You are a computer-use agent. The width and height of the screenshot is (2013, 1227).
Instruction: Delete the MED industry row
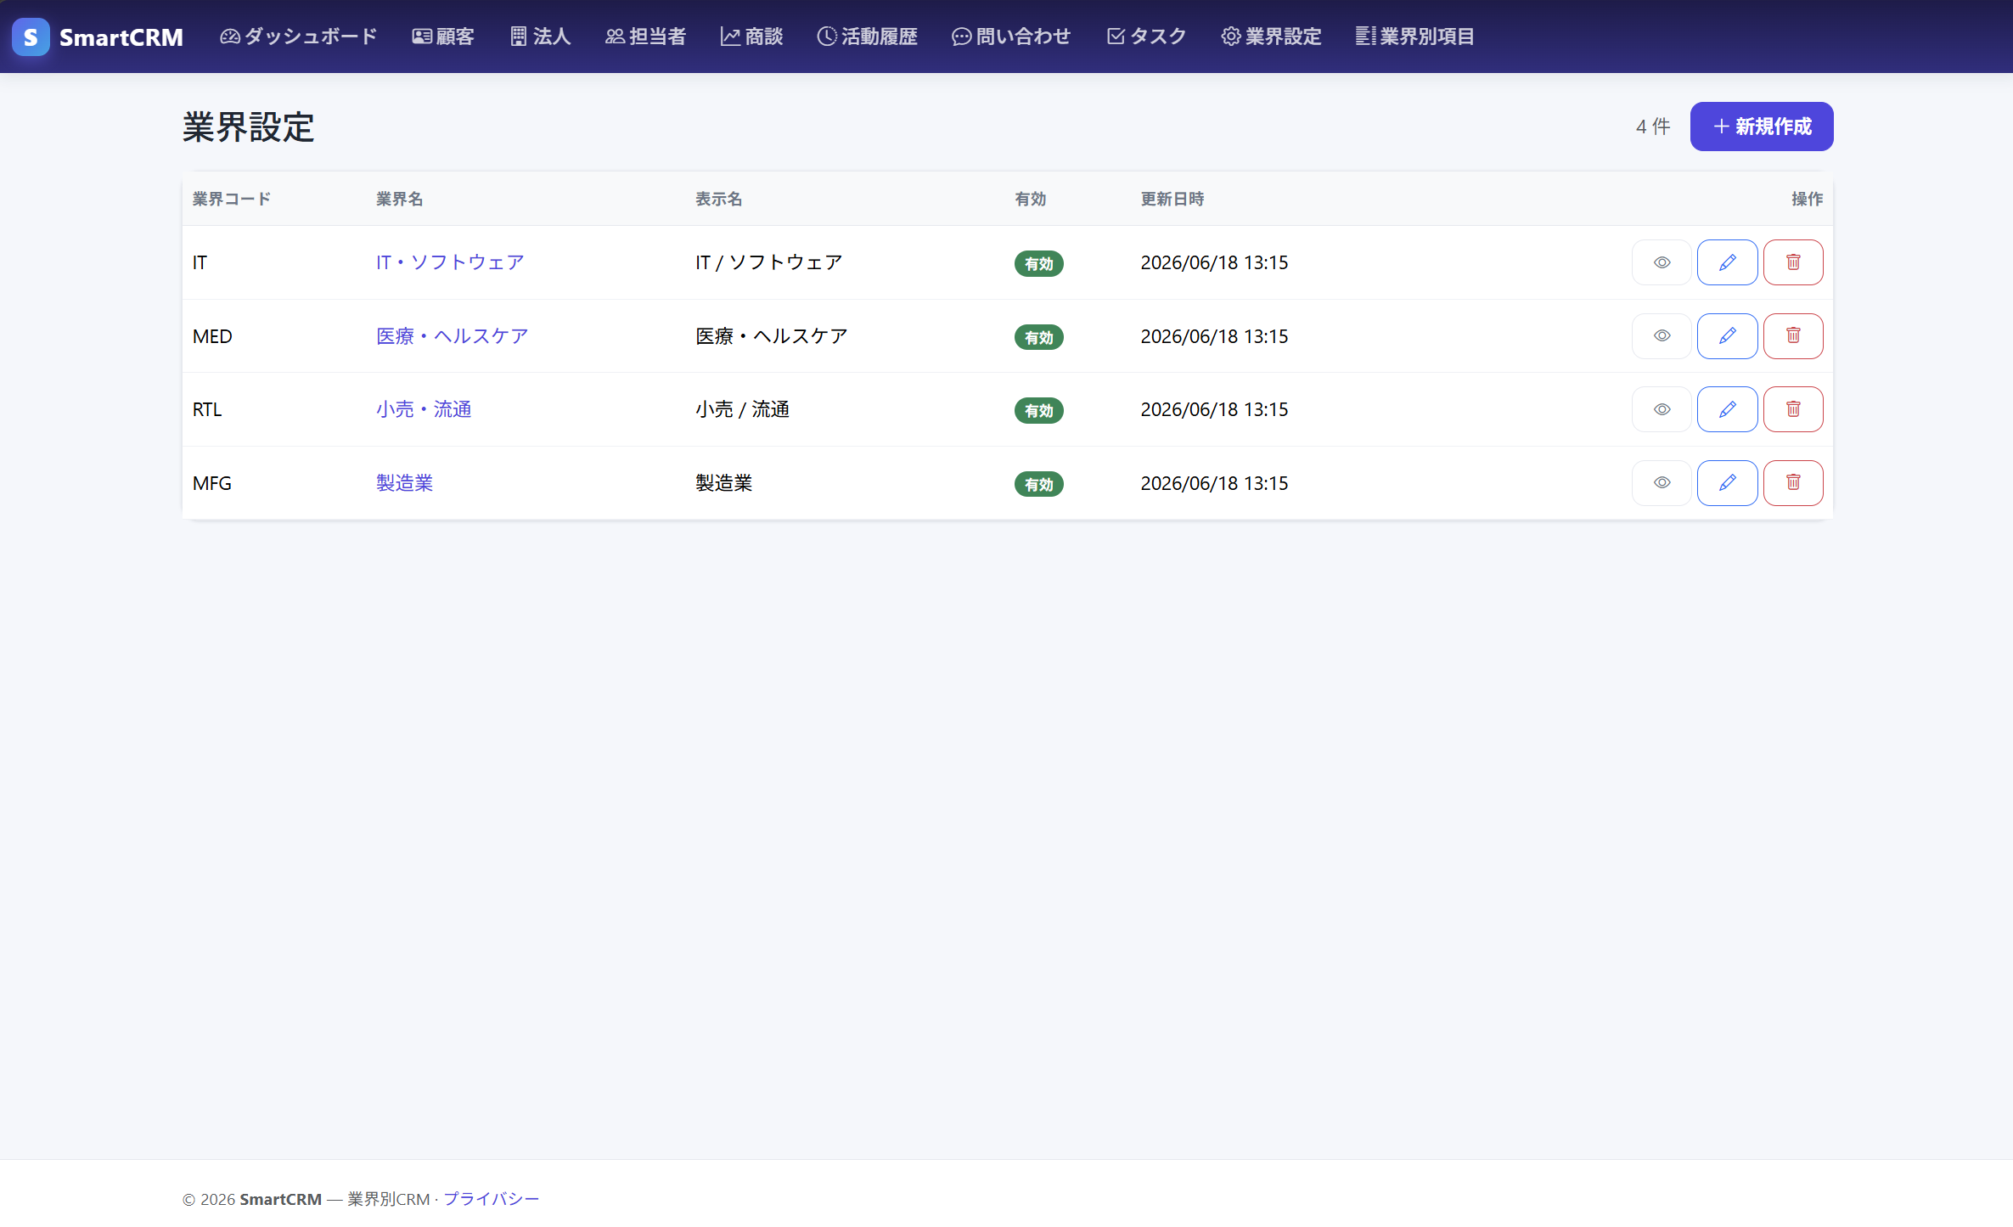1792,336
